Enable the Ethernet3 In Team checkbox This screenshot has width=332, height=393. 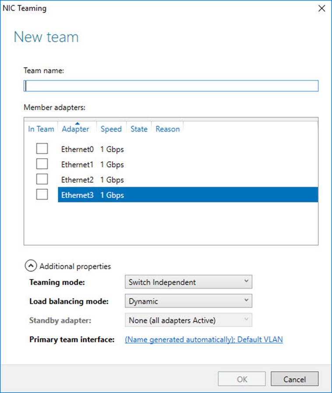pos(42,195)
